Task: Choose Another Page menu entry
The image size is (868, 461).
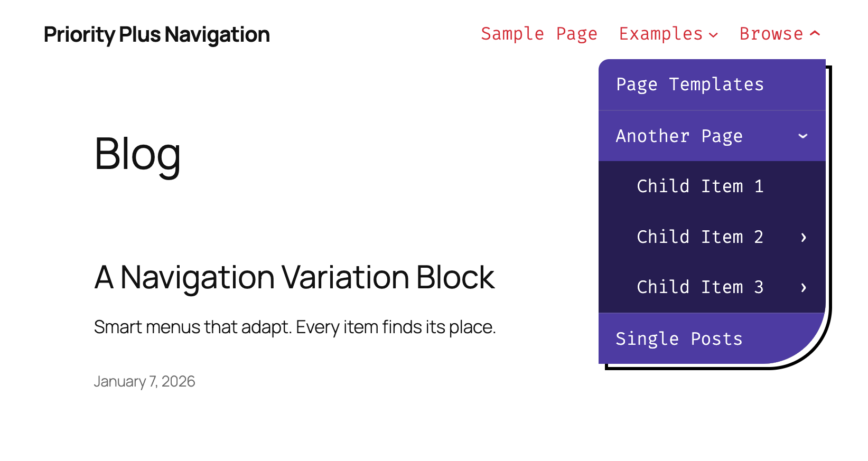Action: point(679,136)
